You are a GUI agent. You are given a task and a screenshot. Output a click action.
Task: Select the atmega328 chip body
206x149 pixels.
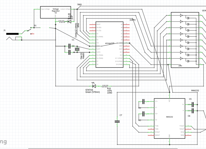coord(109,45)
